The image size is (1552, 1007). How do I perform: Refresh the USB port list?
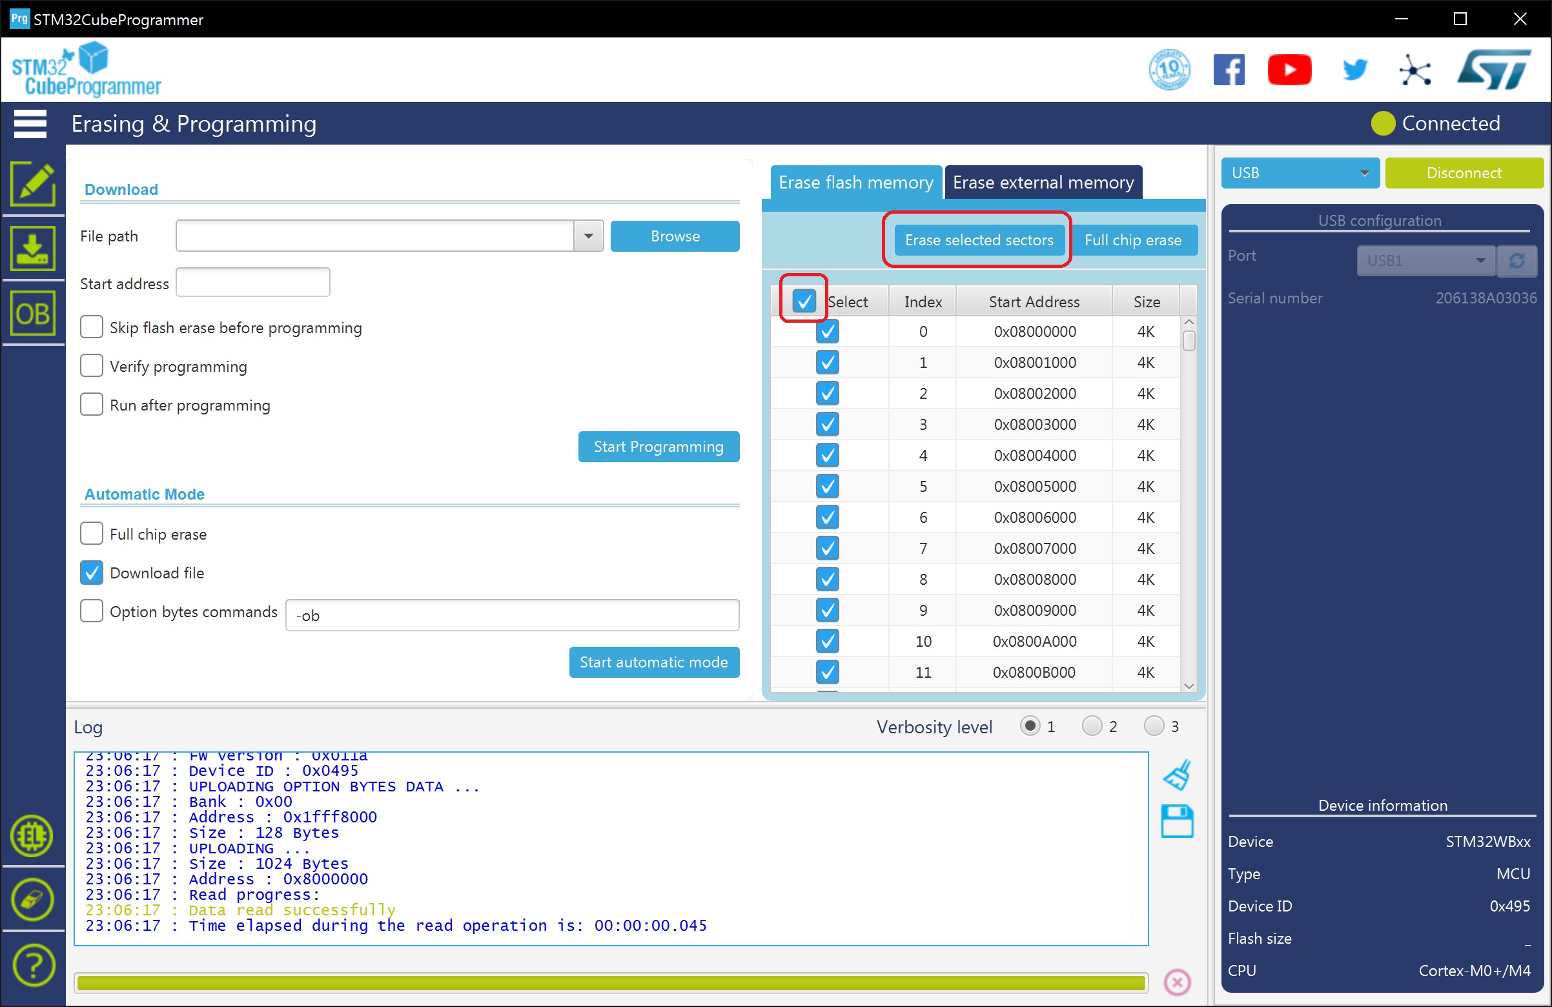[1516, 261]
